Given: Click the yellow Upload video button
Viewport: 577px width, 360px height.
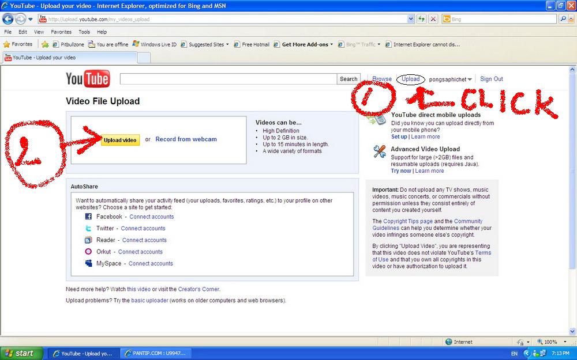Looking at the screenshot, I should pos(120,140).
